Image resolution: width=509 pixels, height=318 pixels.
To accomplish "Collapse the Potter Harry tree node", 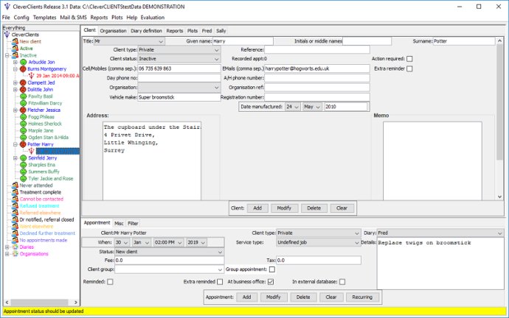I will (x=15, y=144).
